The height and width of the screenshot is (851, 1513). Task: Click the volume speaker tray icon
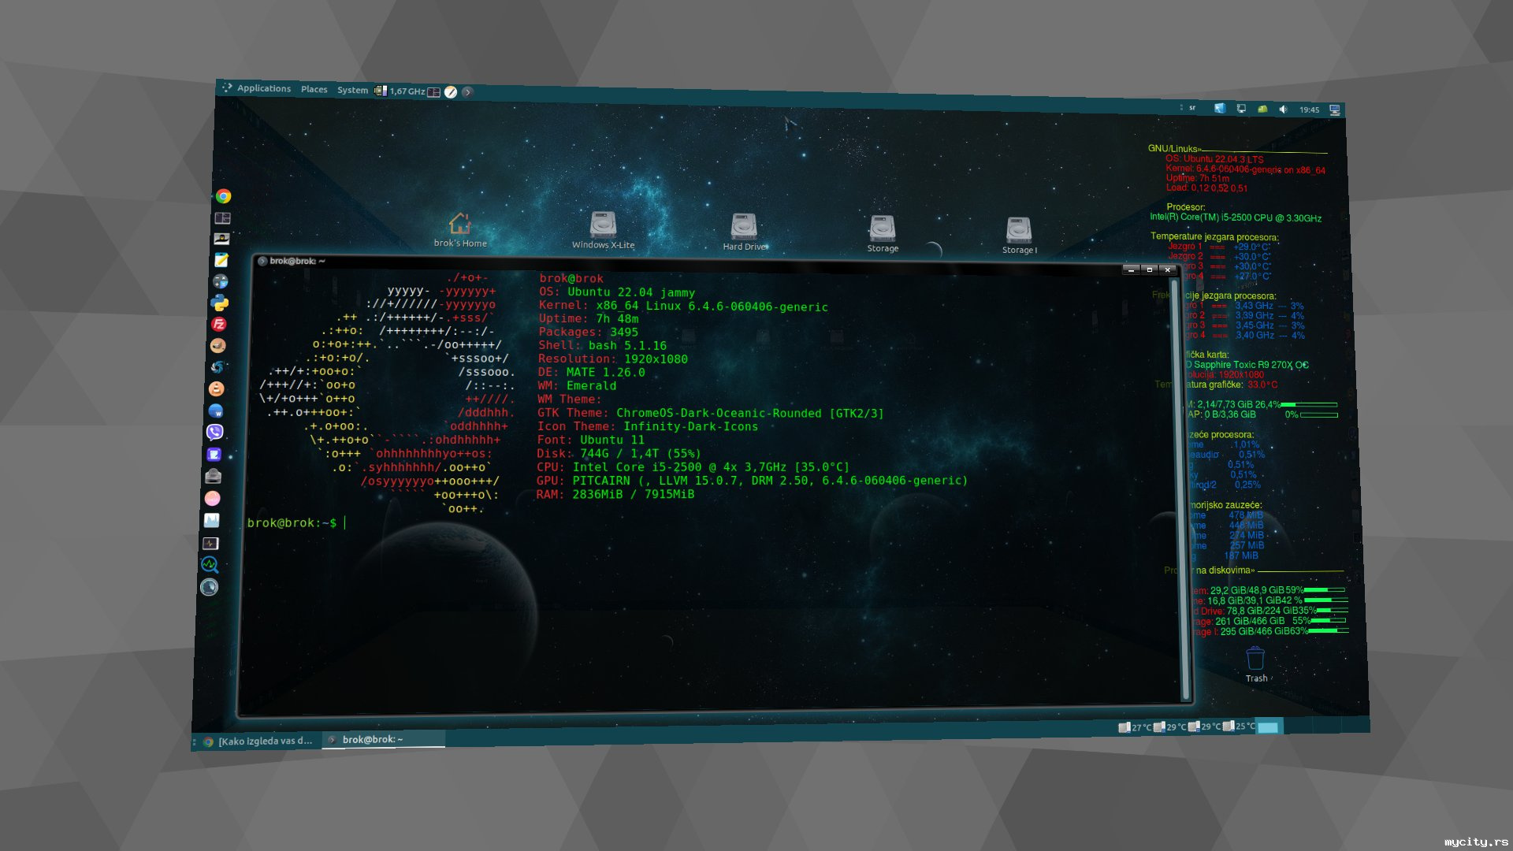tap(1283, 110)
